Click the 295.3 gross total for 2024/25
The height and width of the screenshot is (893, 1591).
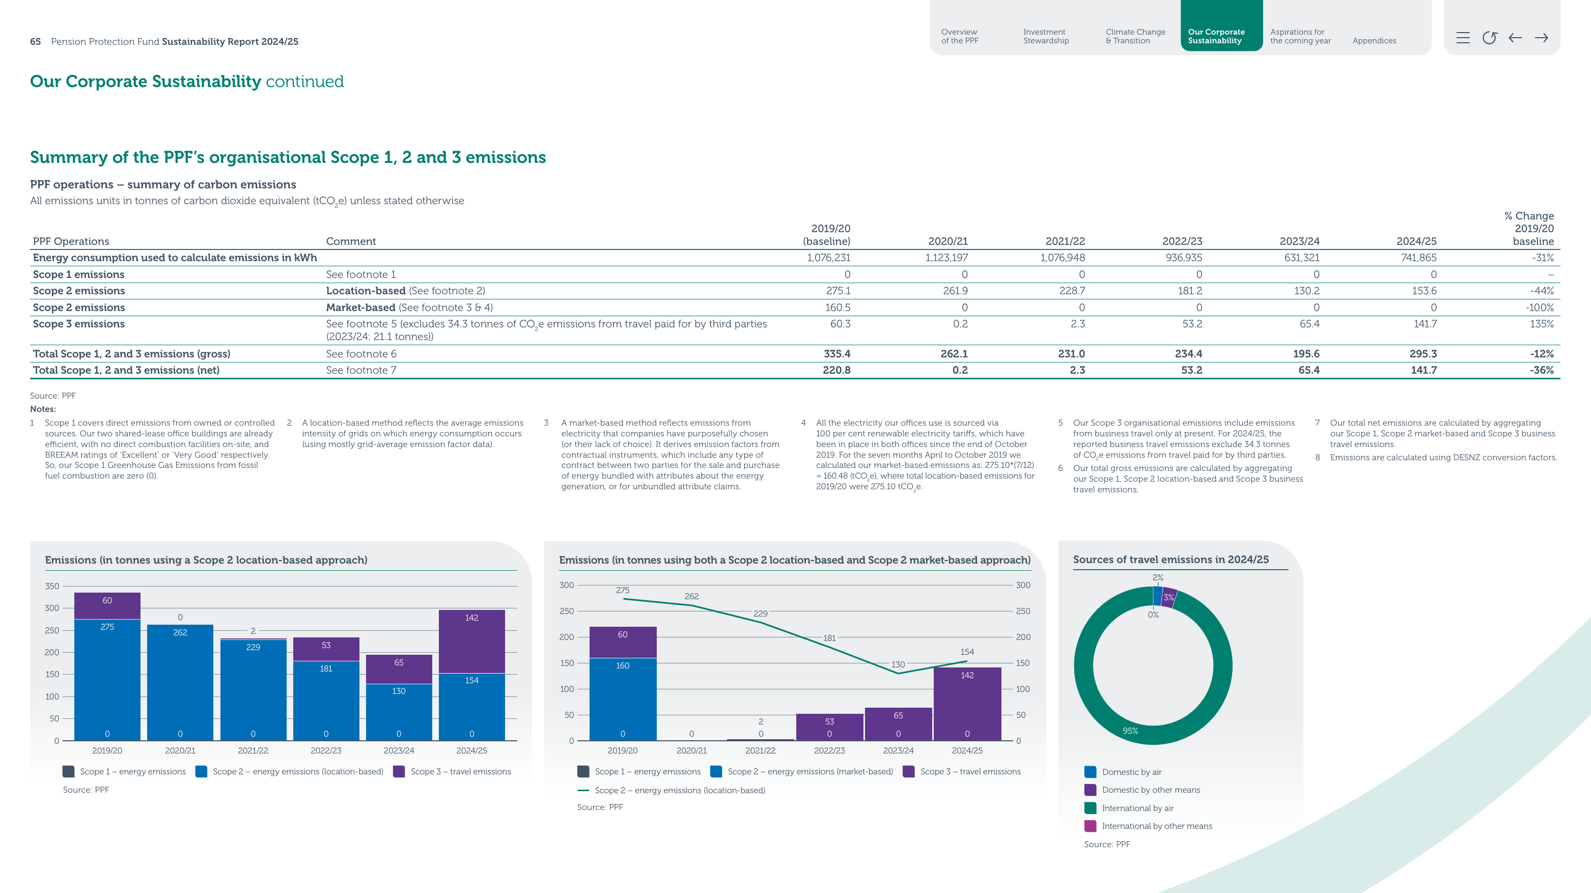[x=1423, y=354]
